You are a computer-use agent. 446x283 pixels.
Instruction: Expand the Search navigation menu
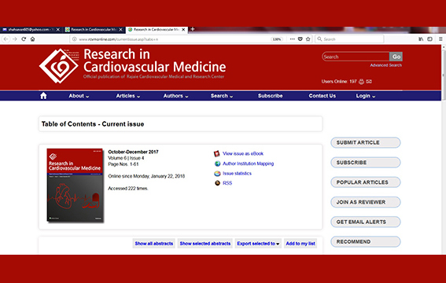click(222, 96)
